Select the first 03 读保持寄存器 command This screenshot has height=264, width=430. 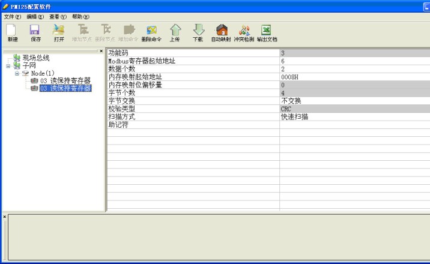point(65,80)
